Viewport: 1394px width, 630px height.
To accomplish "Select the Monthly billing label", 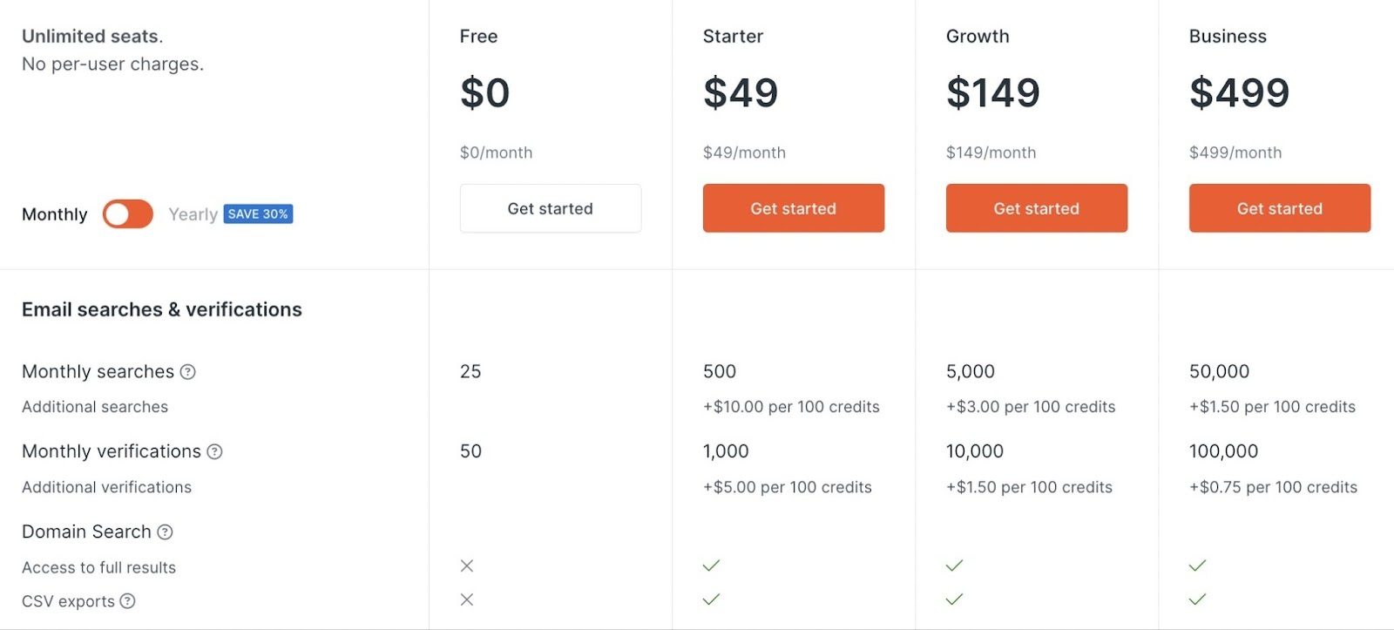I will click(x=55, y=214).
